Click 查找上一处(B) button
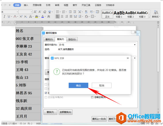 click(x=99, y=119)
